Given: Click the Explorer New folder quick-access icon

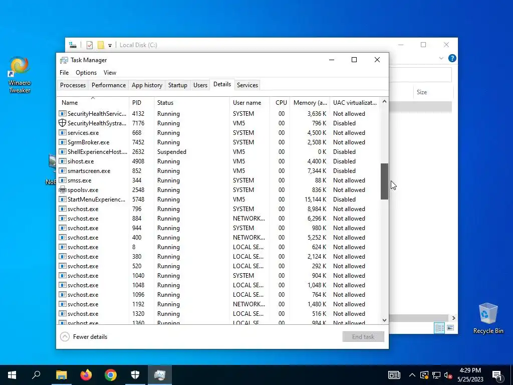Looking at the screenshot, I should pyautogui.click(x=101, y=45).
